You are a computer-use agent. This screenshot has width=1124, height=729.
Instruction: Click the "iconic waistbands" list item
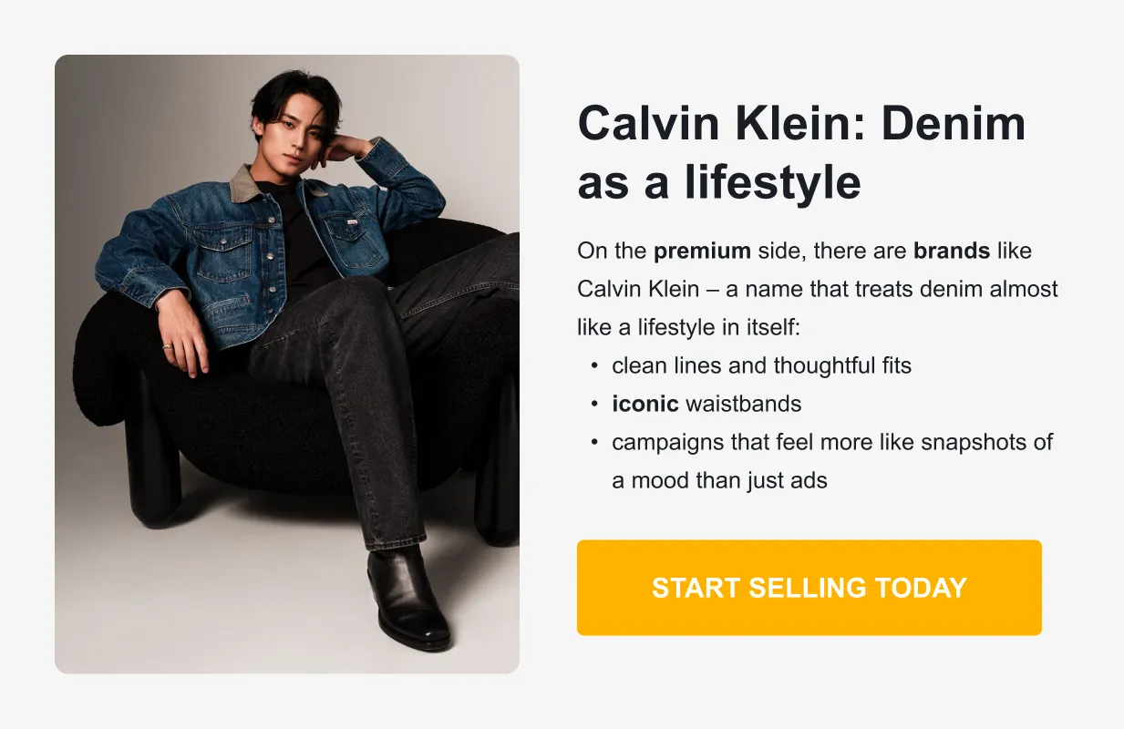(706, 404)
